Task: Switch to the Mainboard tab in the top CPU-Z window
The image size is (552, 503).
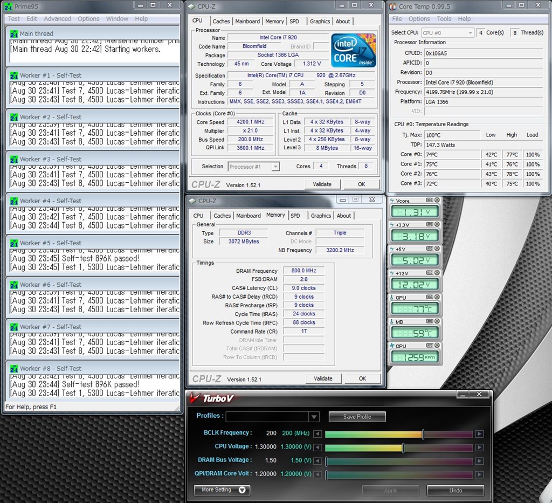Action: (x=247, y=22)
